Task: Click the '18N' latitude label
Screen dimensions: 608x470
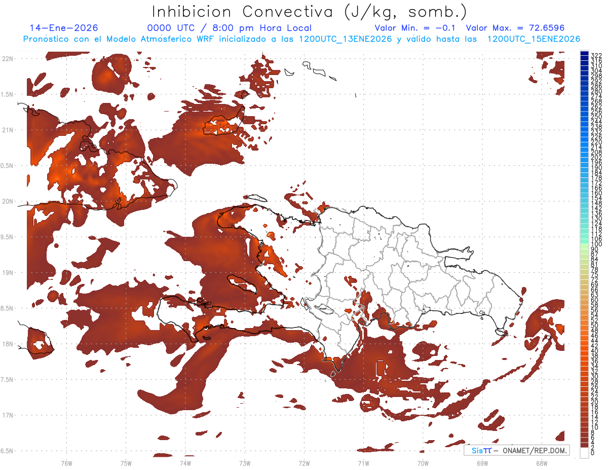Action: coord(8,344)
